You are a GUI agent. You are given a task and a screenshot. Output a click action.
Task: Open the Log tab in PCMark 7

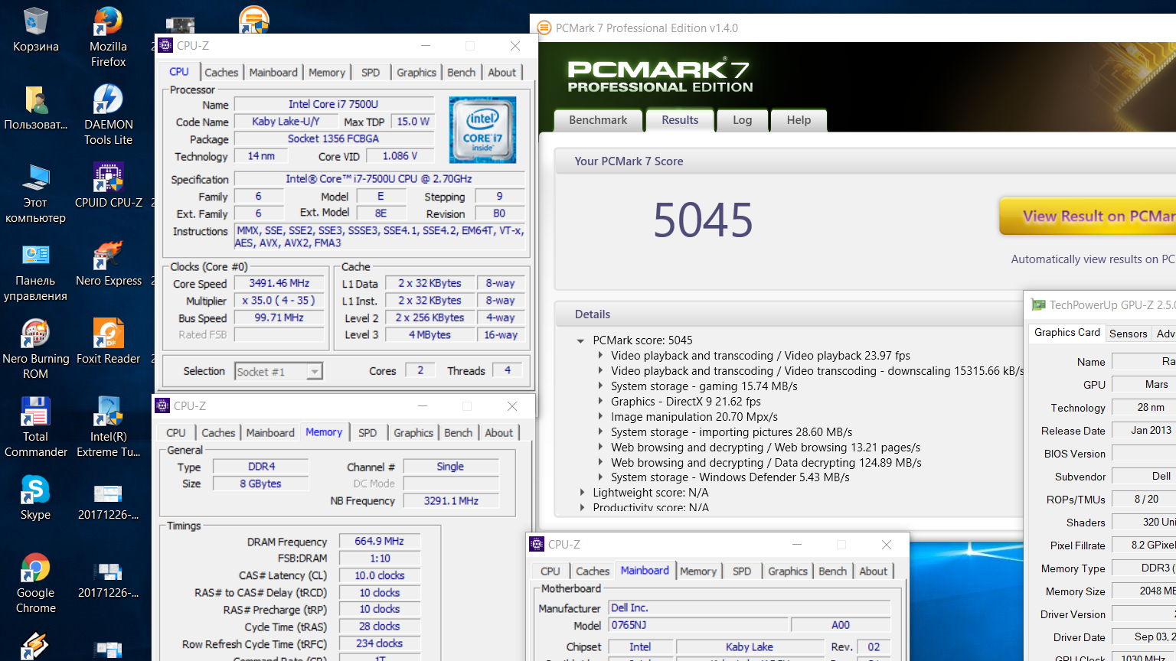pyautogui.click(x=742, y=120)
